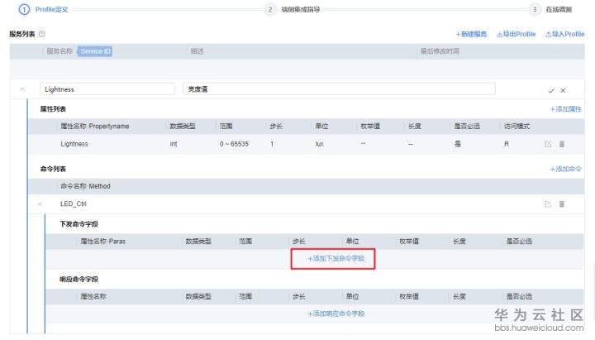This screenshot has width=595, height=340.
Task: Click +新建服务 link
Action: tap(471, 34)
